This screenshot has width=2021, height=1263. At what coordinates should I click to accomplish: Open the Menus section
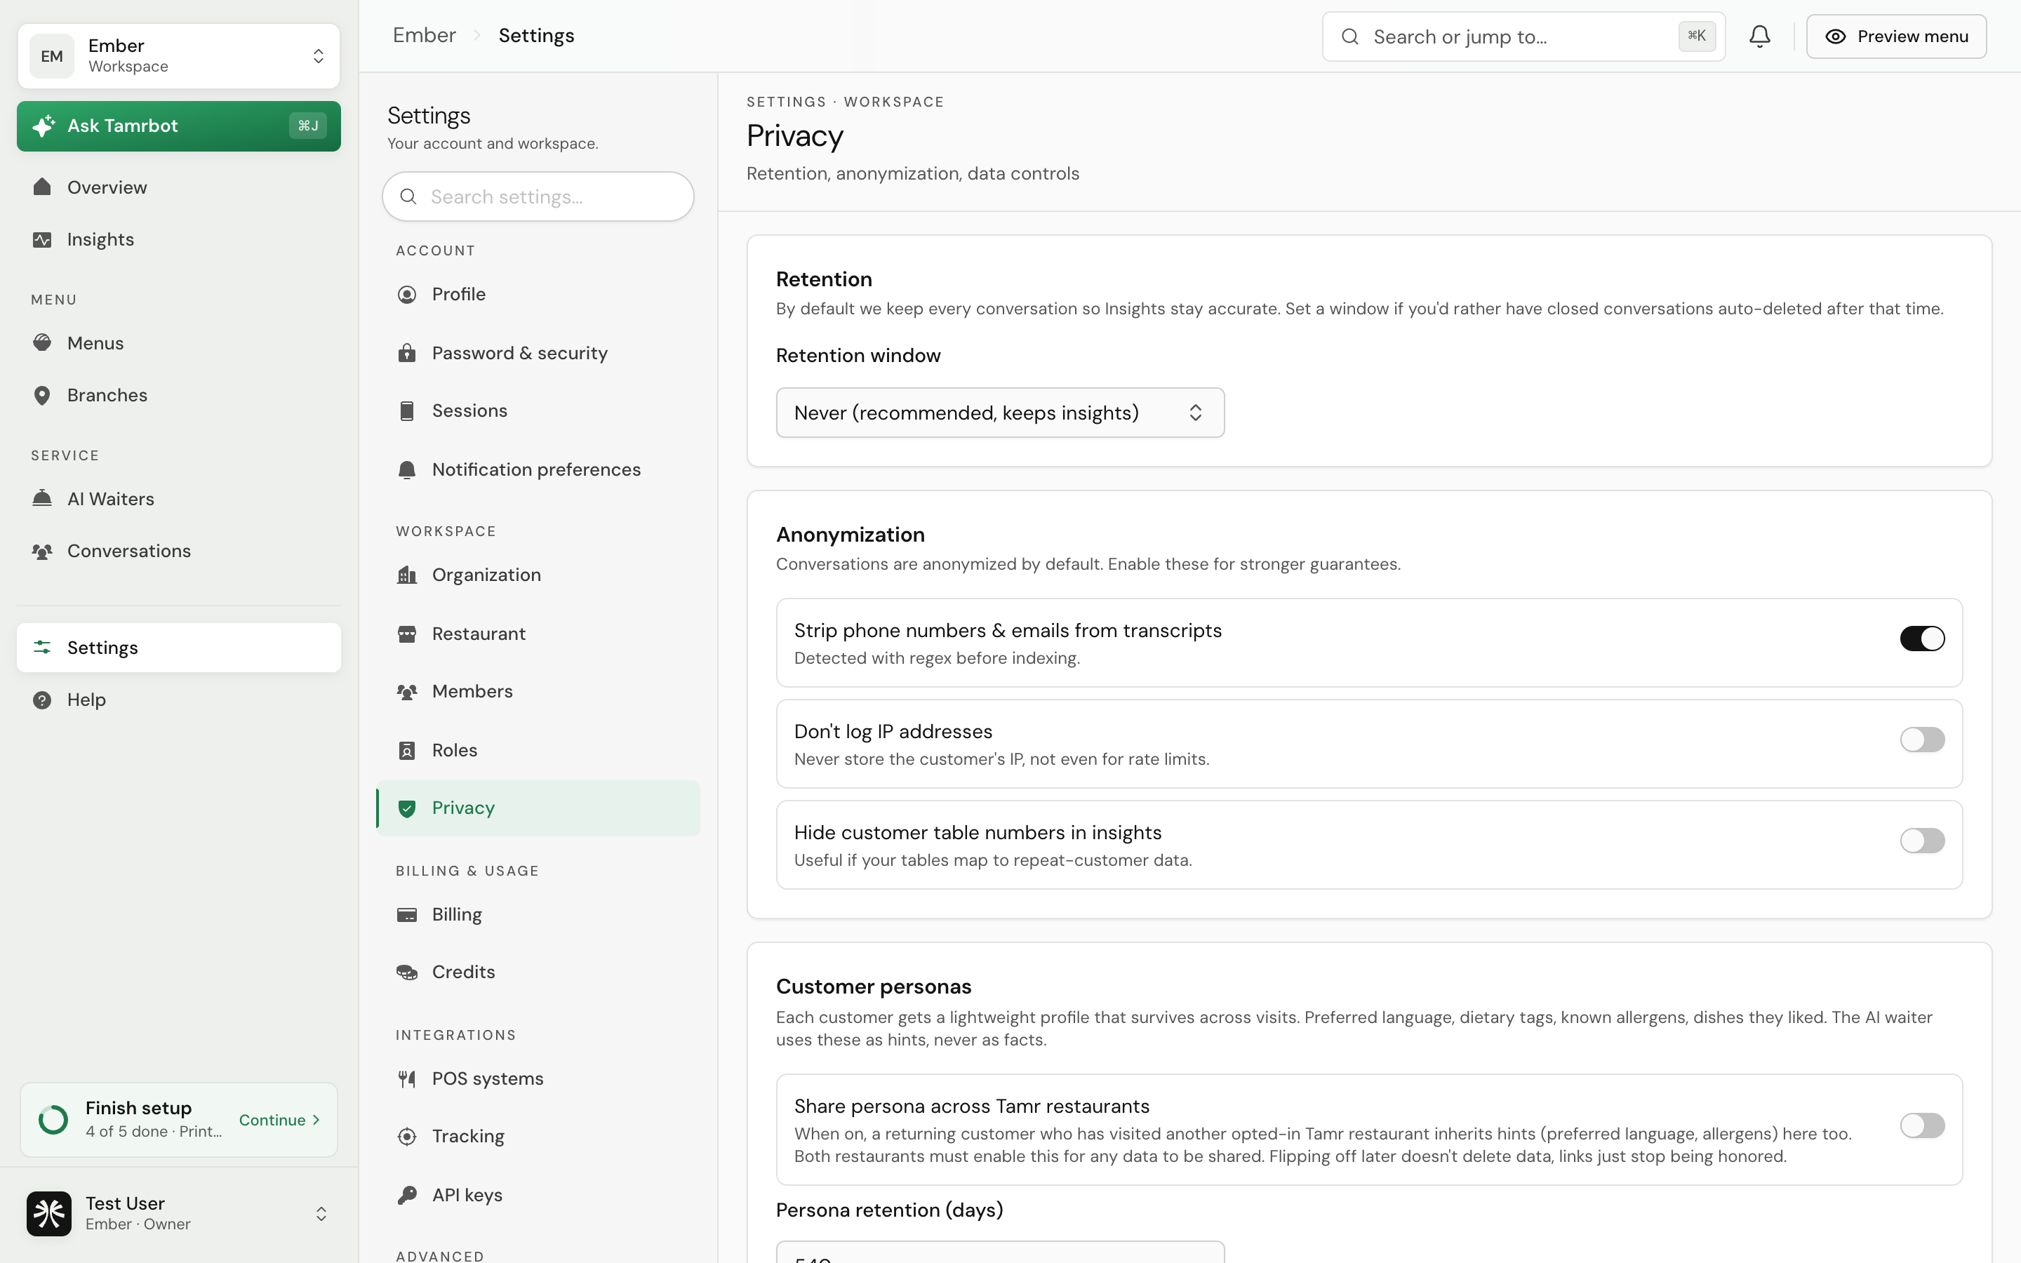click(179, 343)
